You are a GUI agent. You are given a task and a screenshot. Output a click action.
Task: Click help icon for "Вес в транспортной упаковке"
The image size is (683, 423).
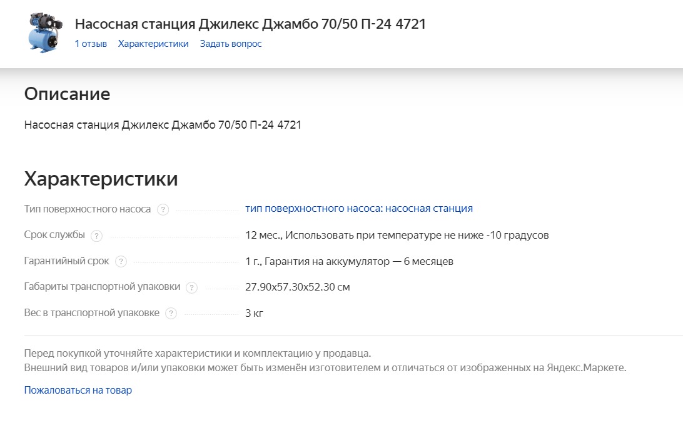click(x=171, y=313)
